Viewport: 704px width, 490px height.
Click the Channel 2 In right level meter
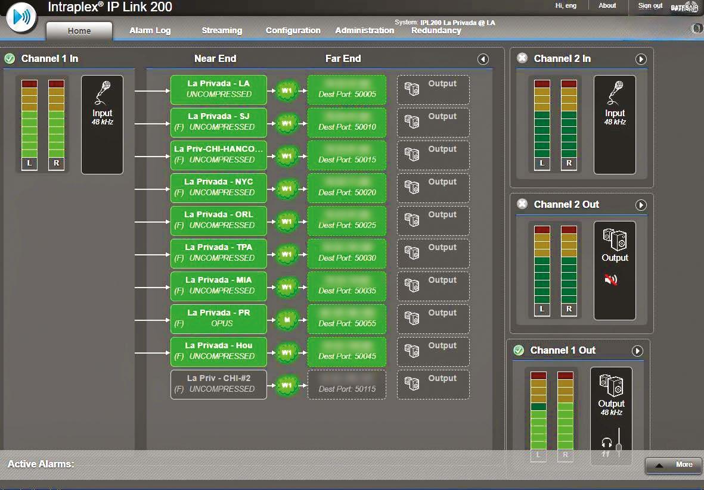pos(569,124)
